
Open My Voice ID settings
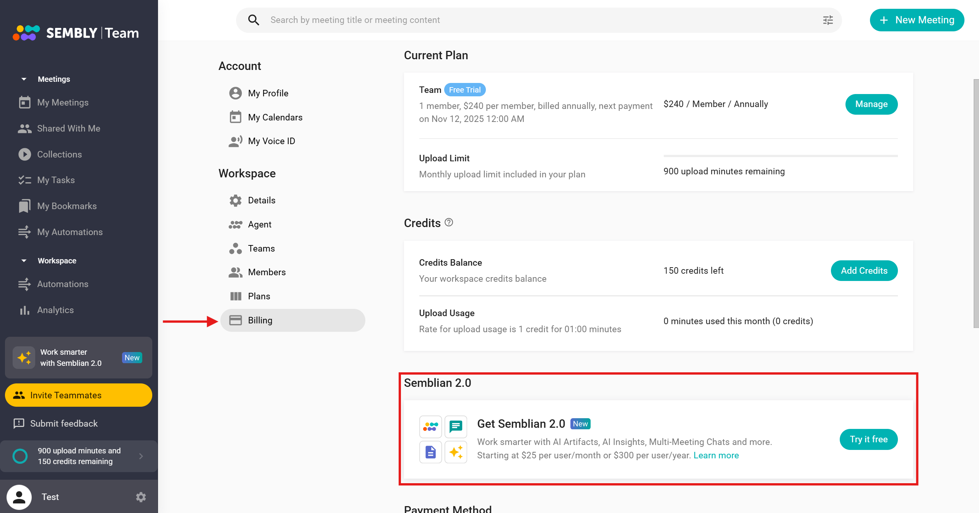271,141
